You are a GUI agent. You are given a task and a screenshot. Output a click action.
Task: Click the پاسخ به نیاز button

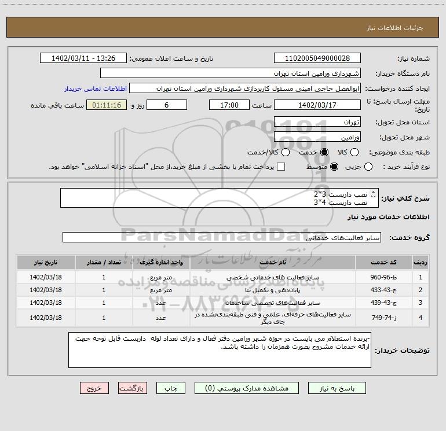tap(337, 388)
